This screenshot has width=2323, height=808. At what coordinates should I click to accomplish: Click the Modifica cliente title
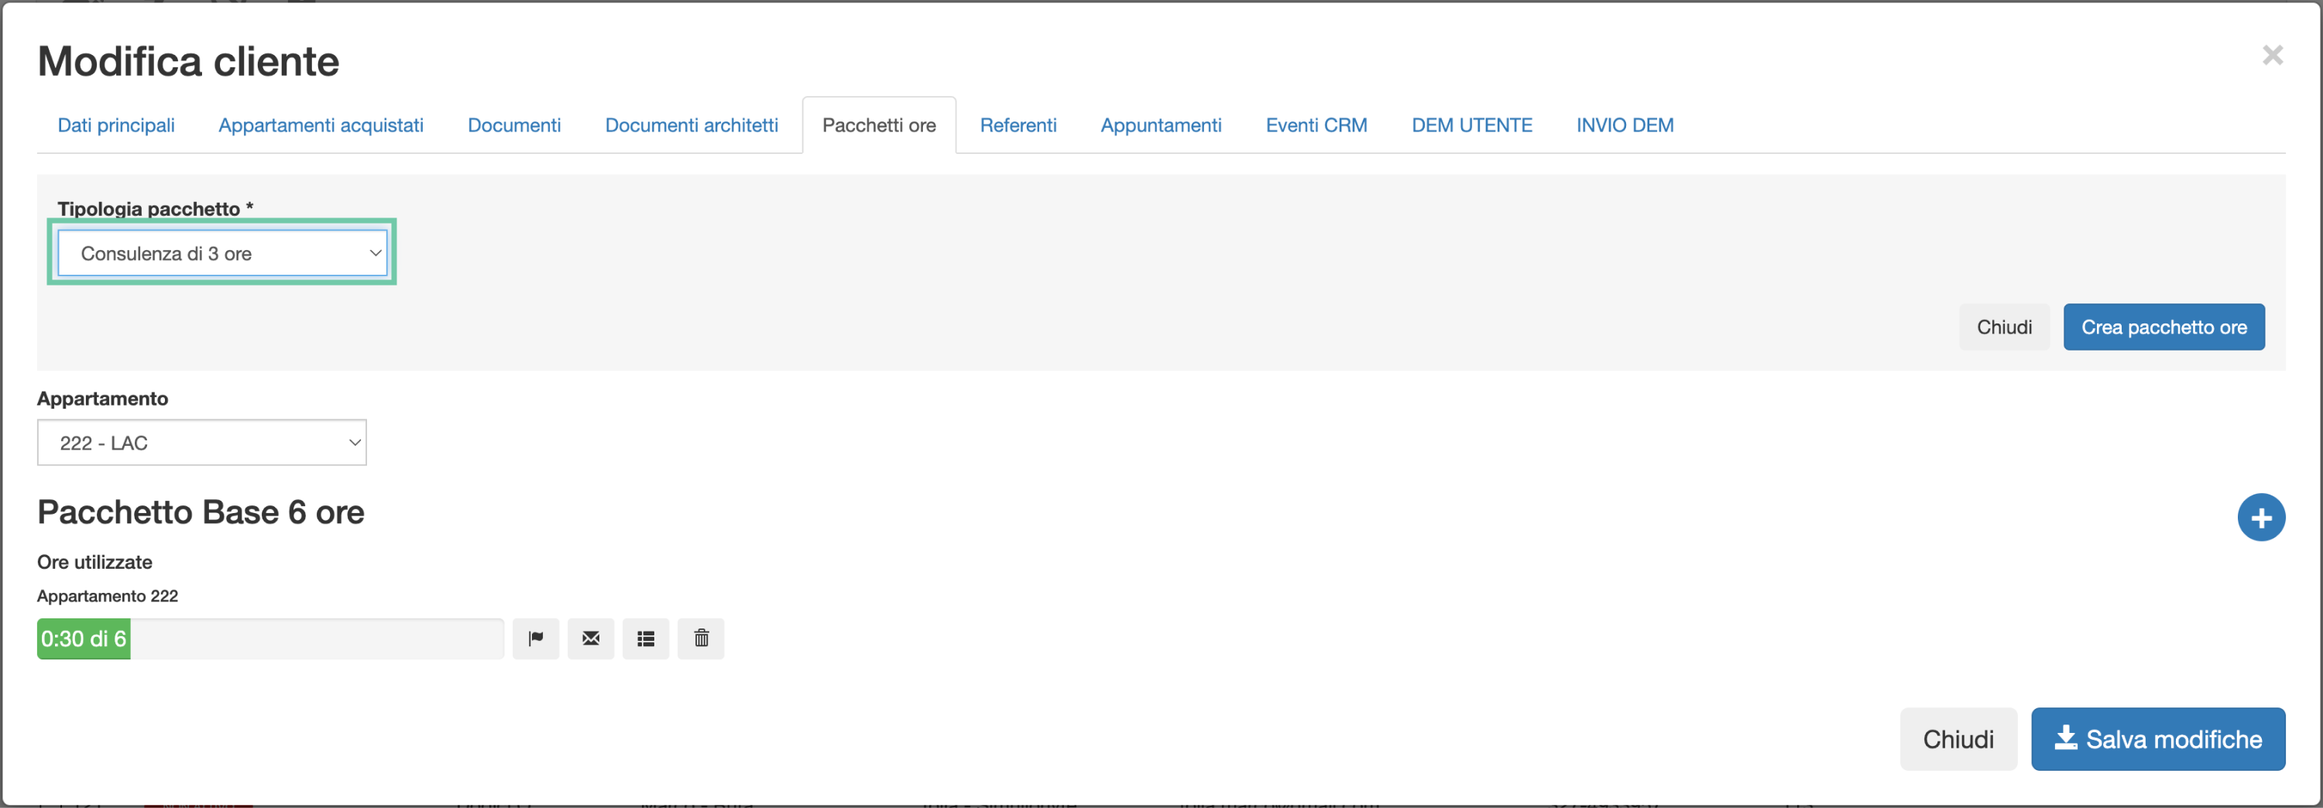(187, 61)
